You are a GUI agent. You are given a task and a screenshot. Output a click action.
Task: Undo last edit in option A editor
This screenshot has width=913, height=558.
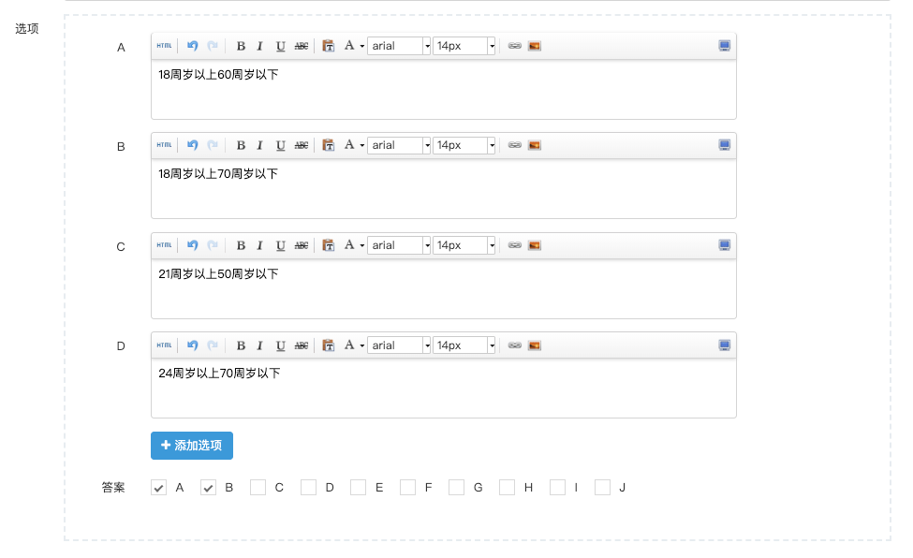[x=192, y=46]
